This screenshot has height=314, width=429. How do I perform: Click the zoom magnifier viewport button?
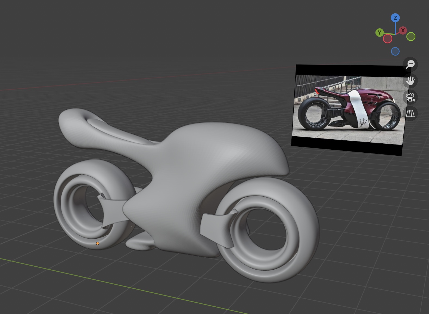tap(410, 64)
